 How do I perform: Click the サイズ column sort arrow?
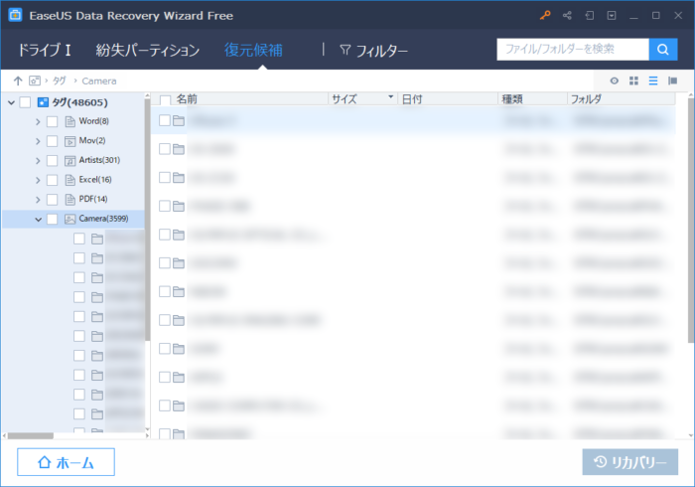point(390,96)
